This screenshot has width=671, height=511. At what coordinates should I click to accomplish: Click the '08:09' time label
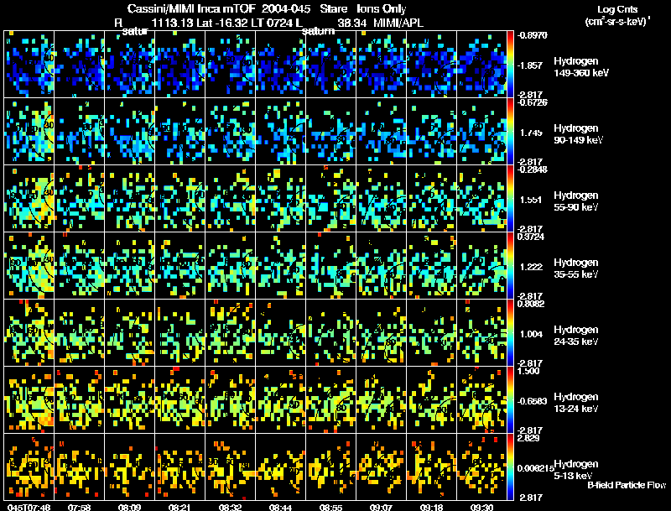(130, 507)
